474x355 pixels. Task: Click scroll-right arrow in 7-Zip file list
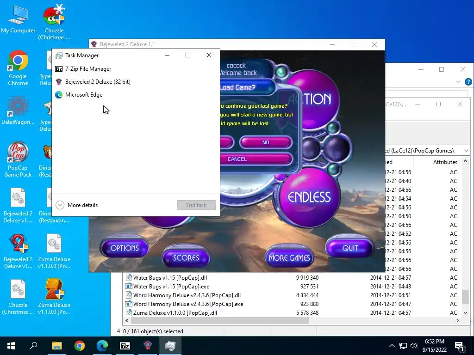tap(458, 321)
